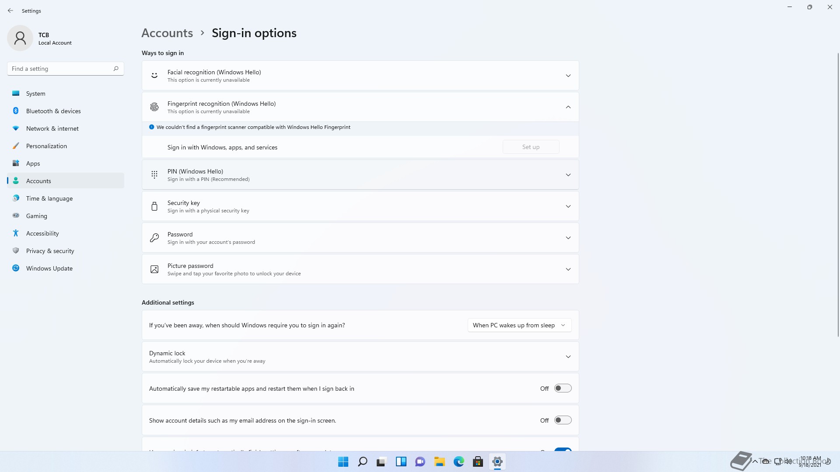Expand the Dynamic lock chevron
Image resolution: width=840 pixels, height=472 pixels.
[568, 357]
